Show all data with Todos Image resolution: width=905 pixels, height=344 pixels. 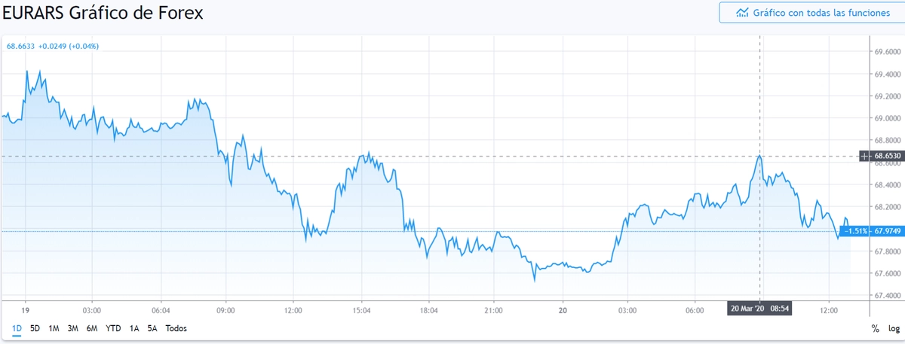pos(176,328)
